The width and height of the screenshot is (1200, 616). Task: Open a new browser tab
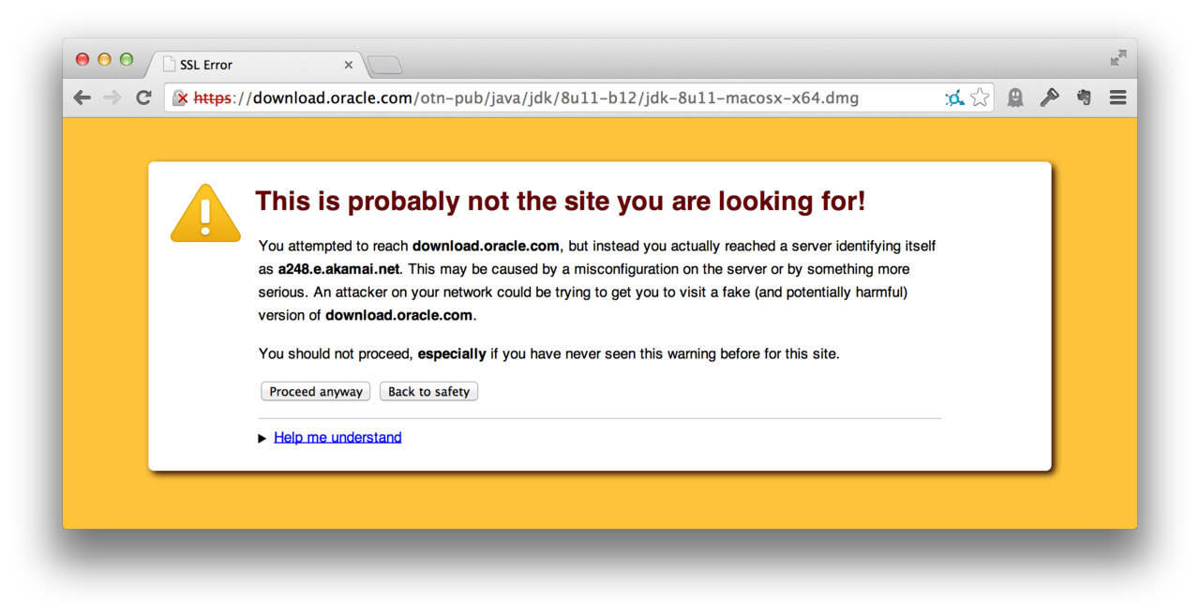pyautogui.click(x=383, y=66)
